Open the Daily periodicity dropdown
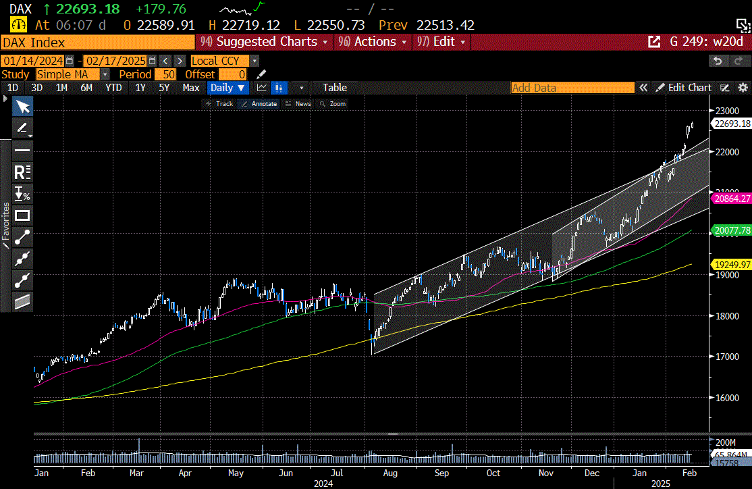 (x=227, y=88)
